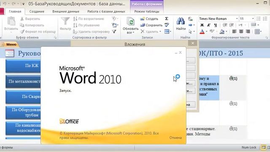The image size is (270, 152).
Task: Click the spelling check icon
Action: click(x=167, y=25)
